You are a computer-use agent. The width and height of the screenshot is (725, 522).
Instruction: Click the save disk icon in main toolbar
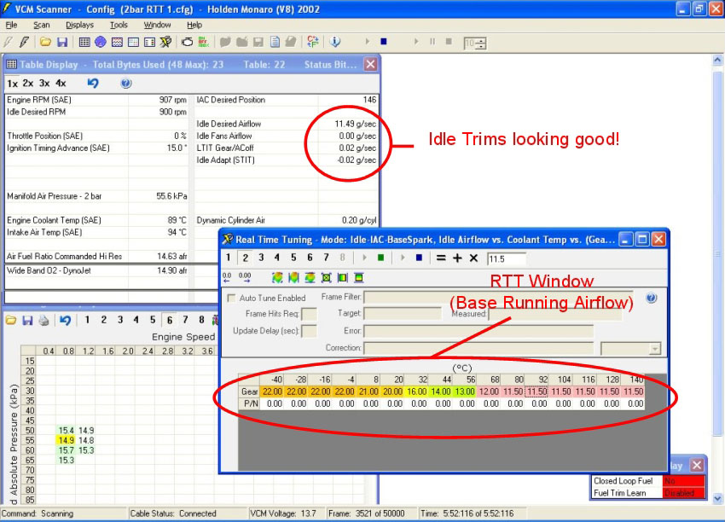click(62, 42)
